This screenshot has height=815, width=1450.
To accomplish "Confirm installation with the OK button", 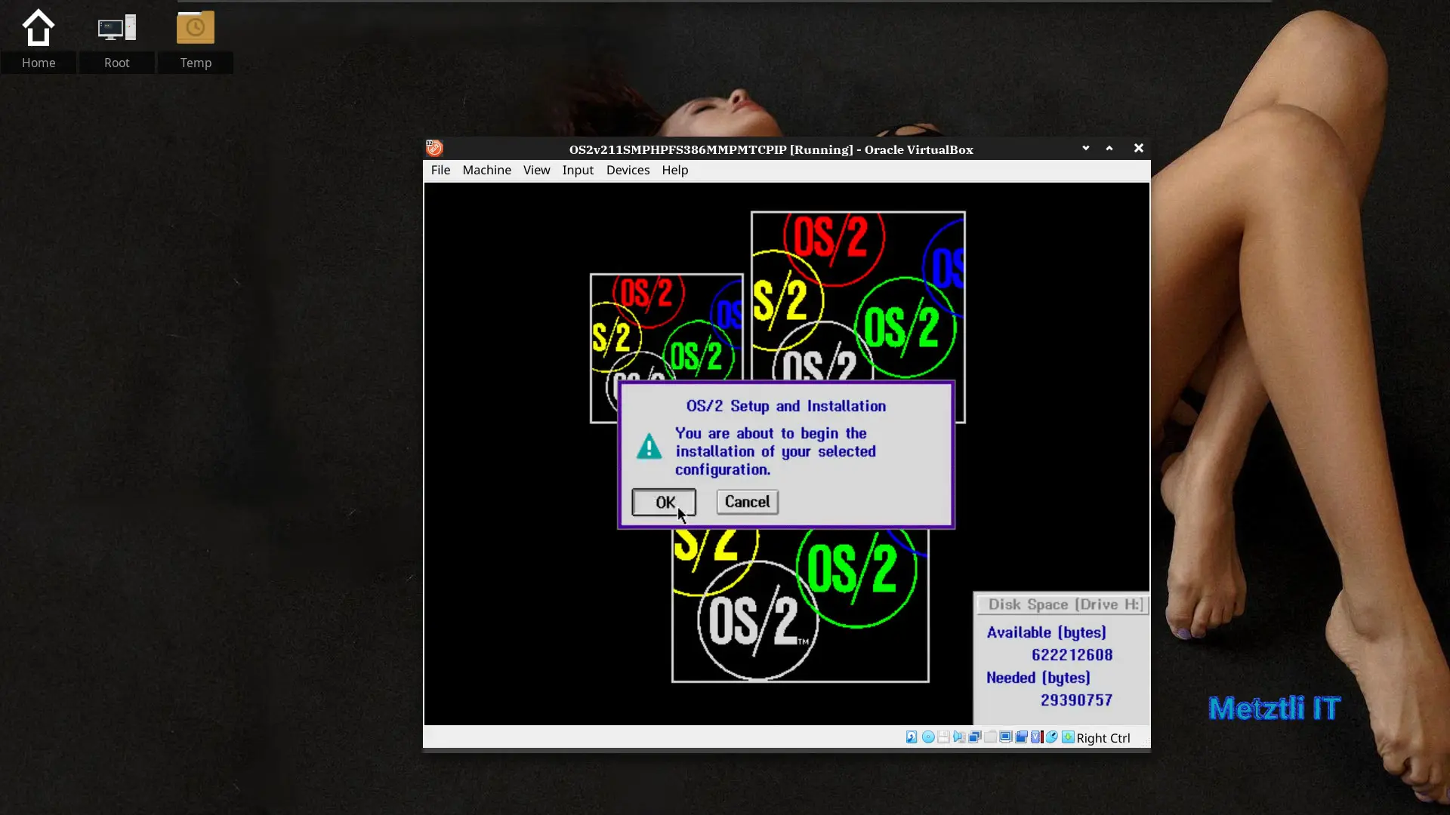I will point(664,502).
